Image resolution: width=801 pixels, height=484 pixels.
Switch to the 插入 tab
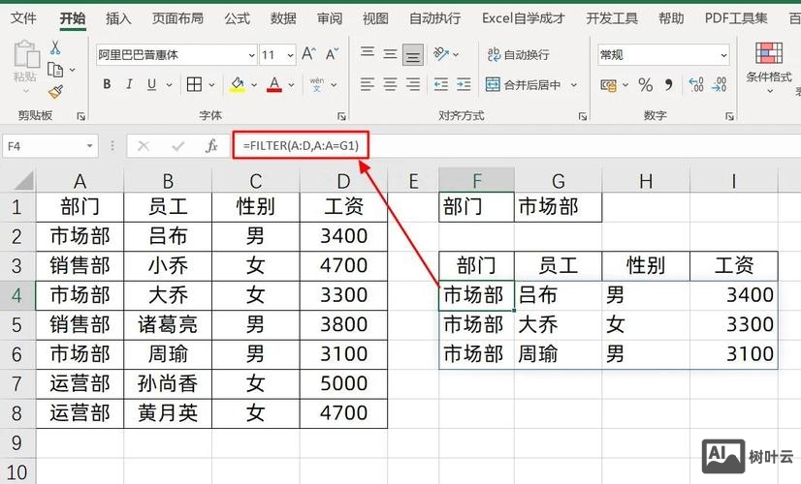(x=118, y=18)
